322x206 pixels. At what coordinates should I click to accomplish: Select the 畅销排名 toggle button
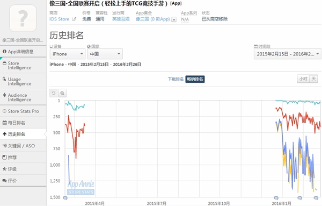195,79
